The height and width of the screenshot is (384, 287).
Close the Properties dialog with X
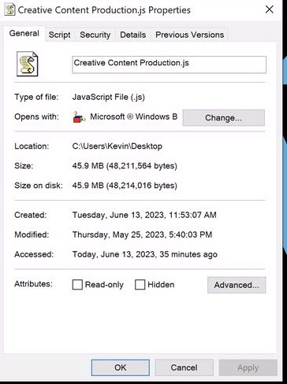270,9
